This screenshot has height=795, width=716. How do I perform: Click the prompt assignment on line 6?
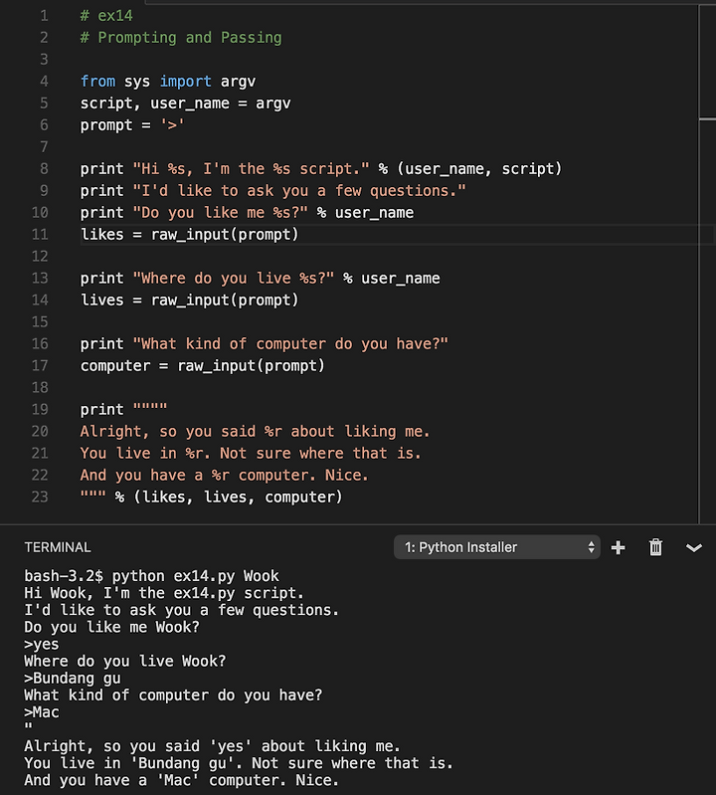coord(131,124)
